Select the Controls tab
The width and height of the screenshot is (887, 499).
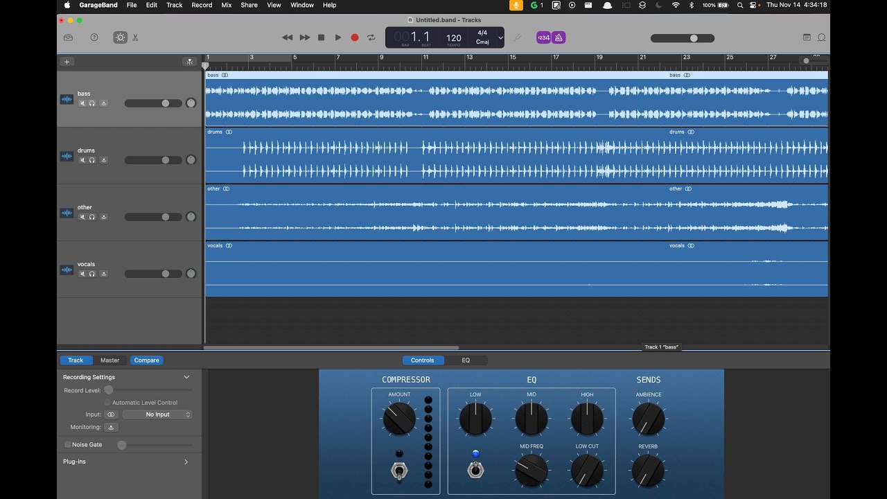pyautogui.click(x=423, y=360)
